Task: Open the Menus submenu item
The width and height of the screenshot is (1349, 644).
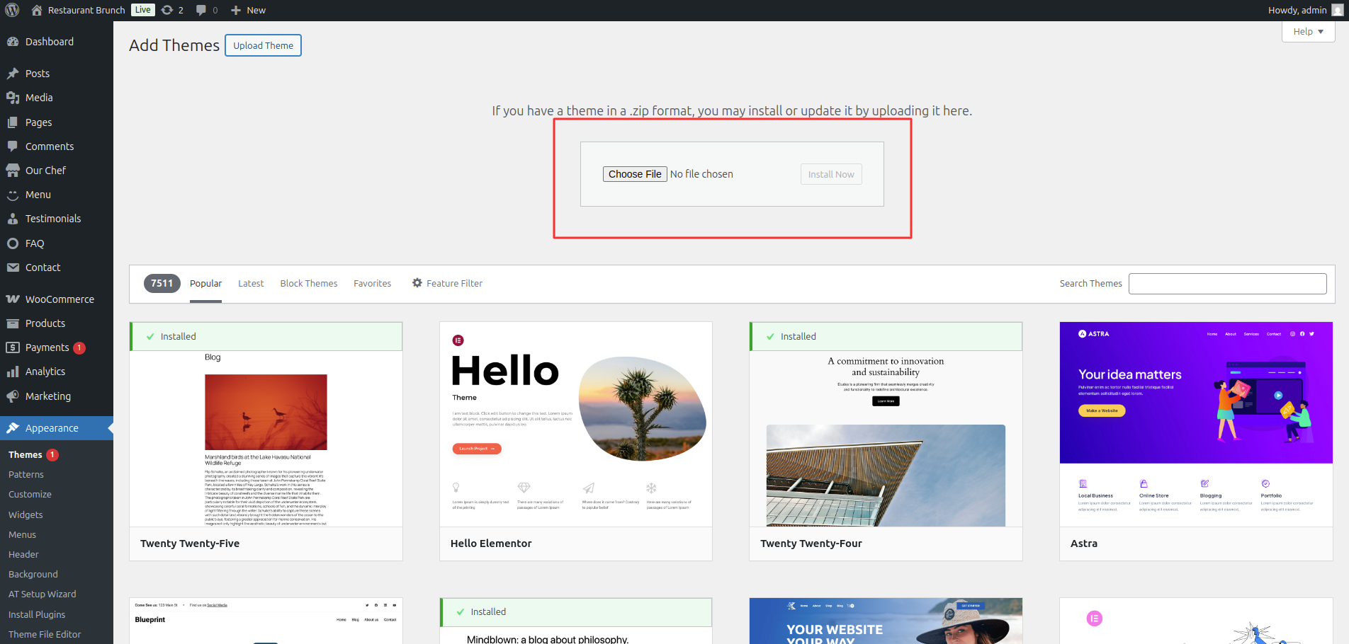Action: (x=22, y=534)
